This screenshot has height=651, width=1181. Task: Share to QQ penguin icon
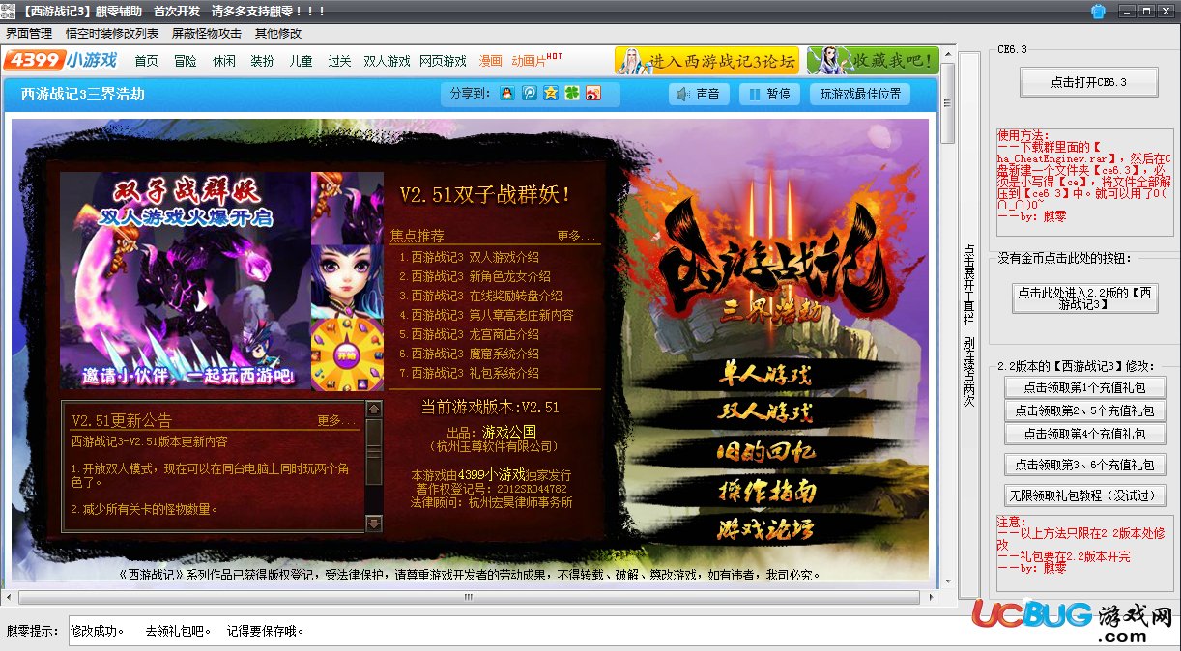pos(507,94)
